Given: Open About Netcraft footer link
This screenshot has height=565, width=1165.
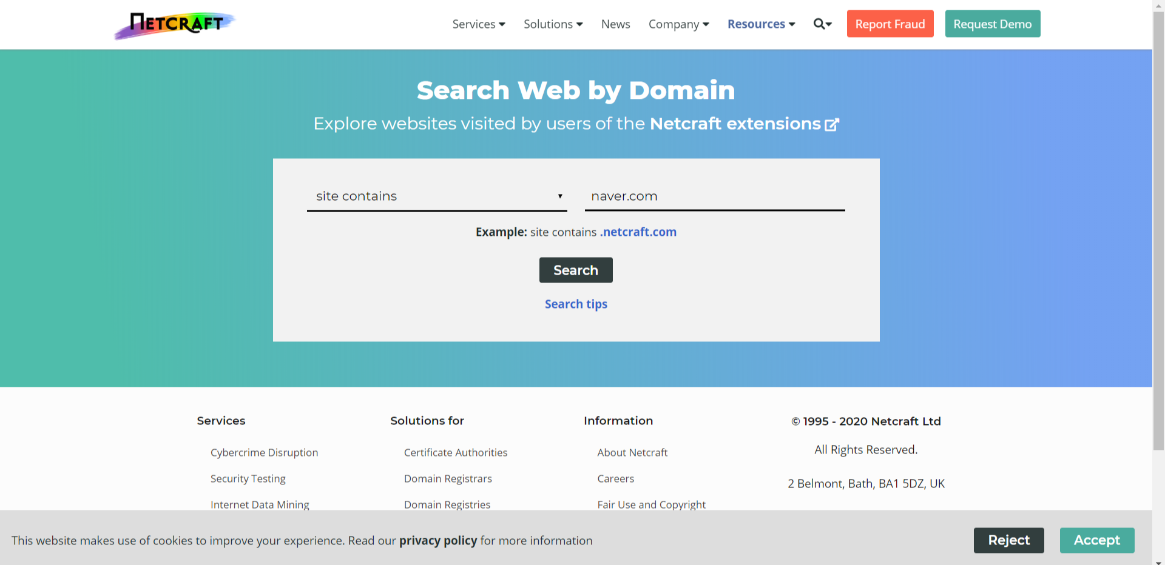Looking at the screenshot, I should [x=632, y=453].
